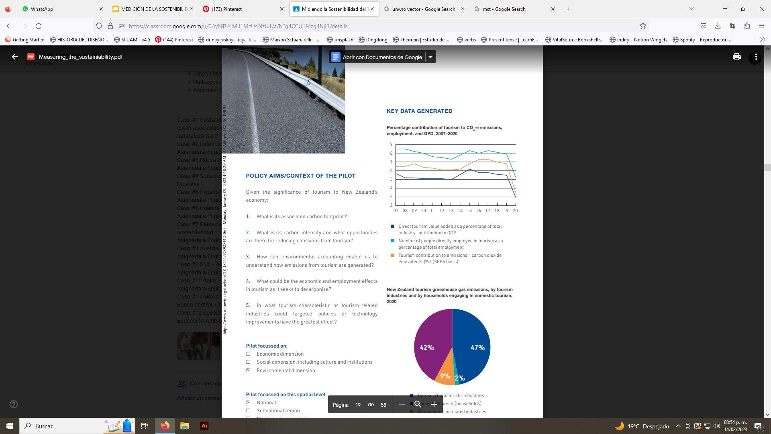Toggle the Environmental dimension checkbox
This screenshot has width=771, height=434.
tap(248, 371)
